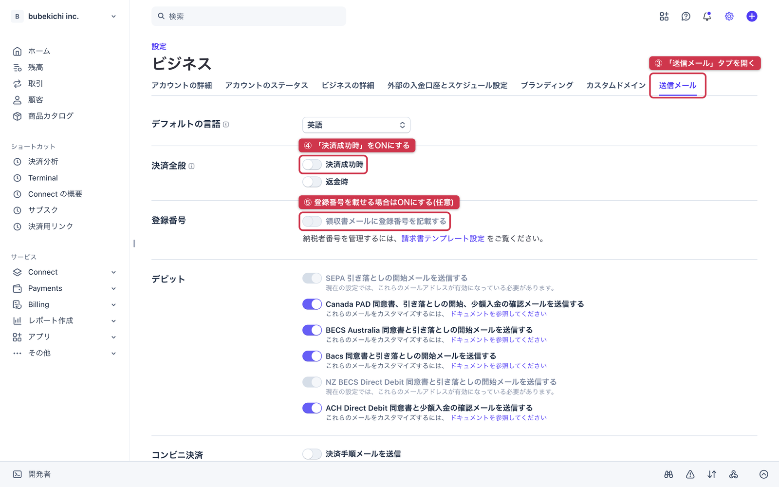Viewport: 779px width, 487px height.
Task: Switch to 外部の入金口座とスケジュール設定 tab
Action: coord(447,85)
